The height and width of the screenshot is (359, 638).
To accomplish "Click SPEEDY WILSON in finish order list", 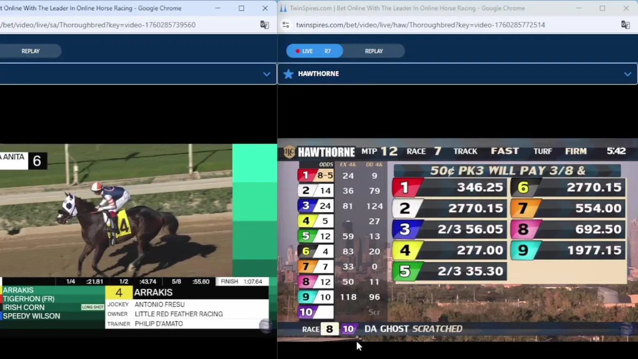I will (31, 316).
